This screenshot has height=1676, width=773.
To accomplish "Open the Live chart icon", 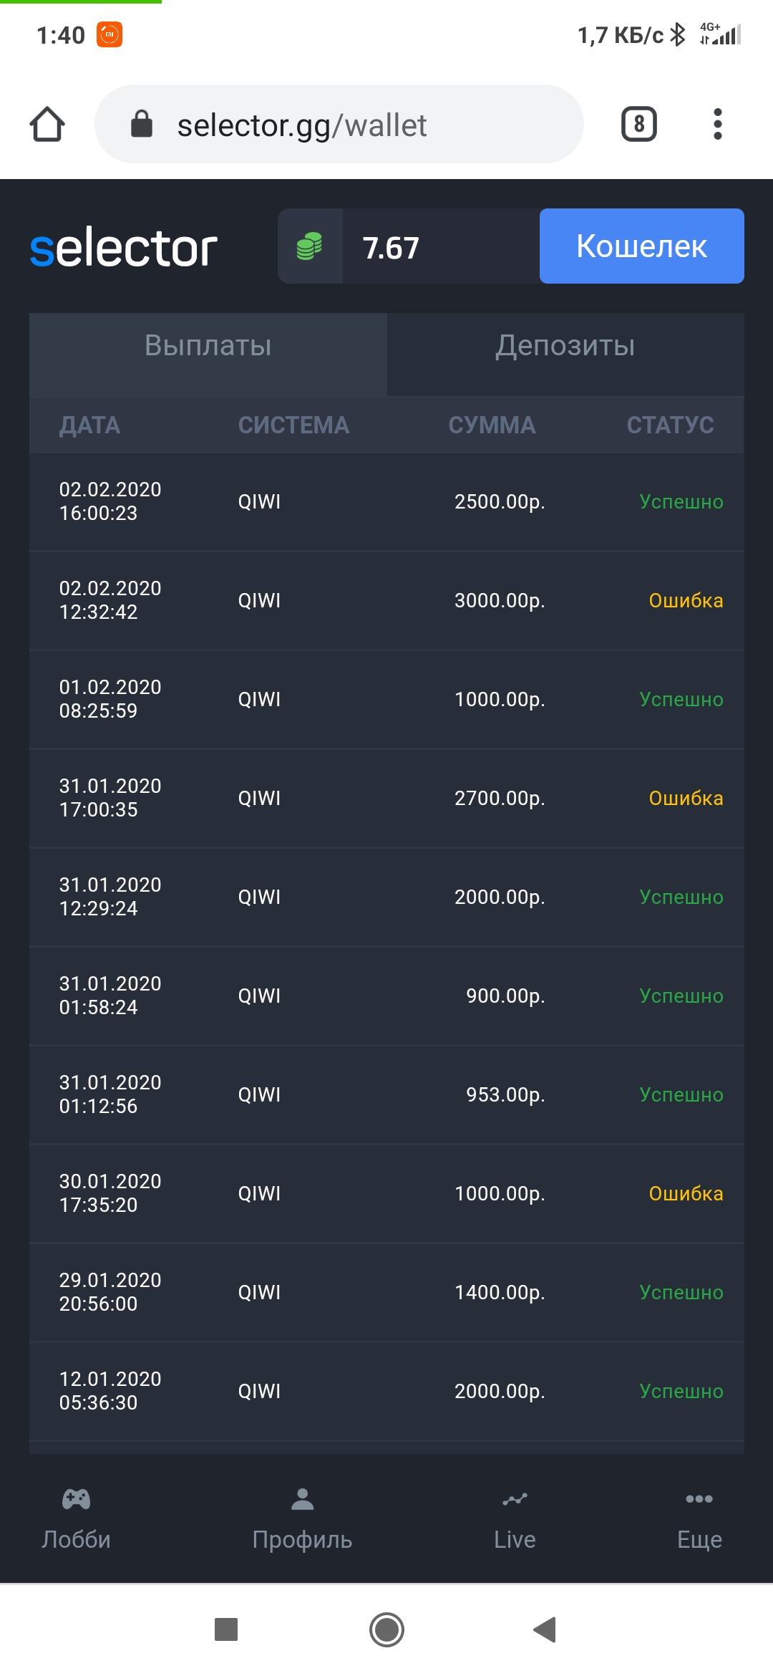I will (x=515, y=1499).
